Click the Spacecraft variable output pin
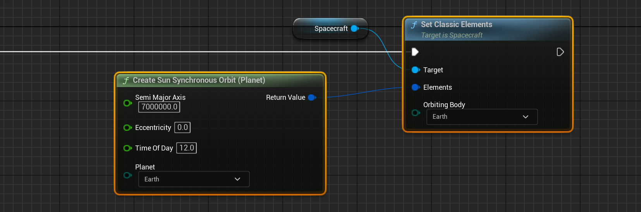This screenshot has width=641, height=212. (x=354, y=29)
